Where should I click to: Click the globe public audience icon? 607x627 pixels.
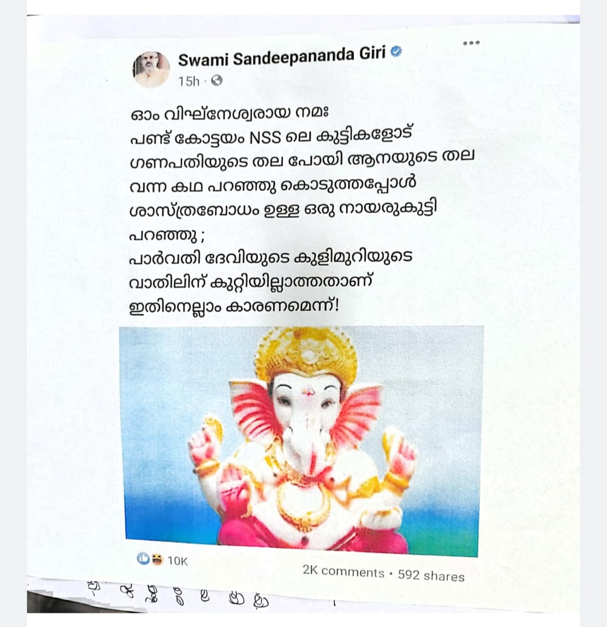[x=216, y=81]
